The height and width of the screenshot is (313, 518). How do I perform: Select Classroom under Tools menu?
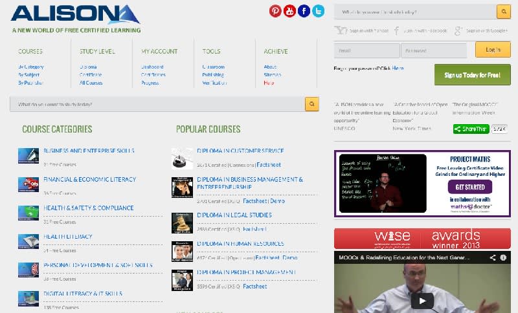[x=214, y=67]
